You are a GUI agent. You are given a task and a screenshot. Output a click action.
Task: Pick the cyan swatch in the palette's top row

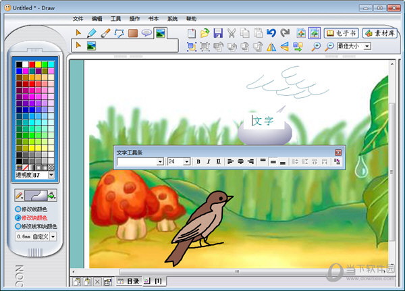pyautogui.click(x=51, y=64)
